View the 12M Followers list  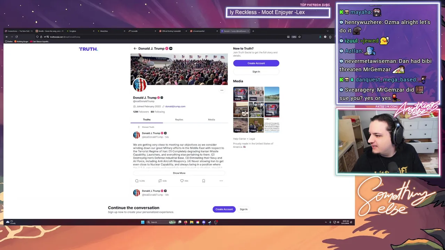tap(141, 112)
